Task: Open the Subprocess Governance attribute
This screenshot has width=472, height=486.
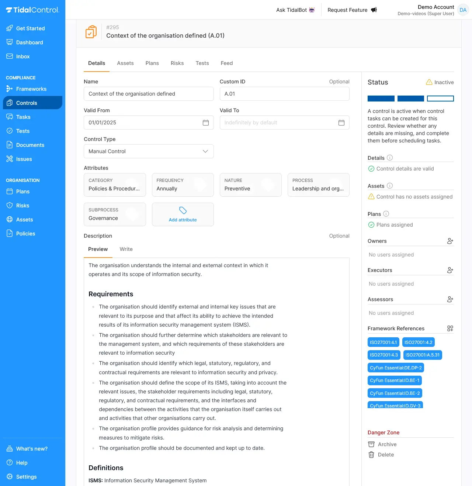Action: coord(115,214)
